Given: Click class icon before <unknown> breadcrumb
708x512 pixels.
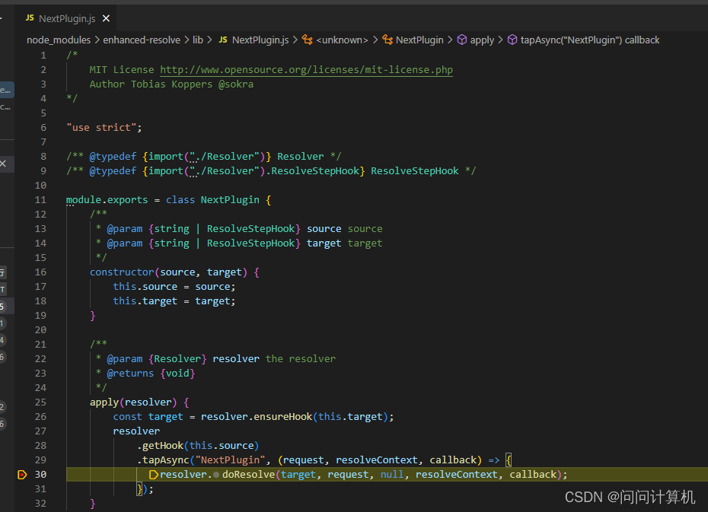Looking at the screenshot, I should point(308,40).
